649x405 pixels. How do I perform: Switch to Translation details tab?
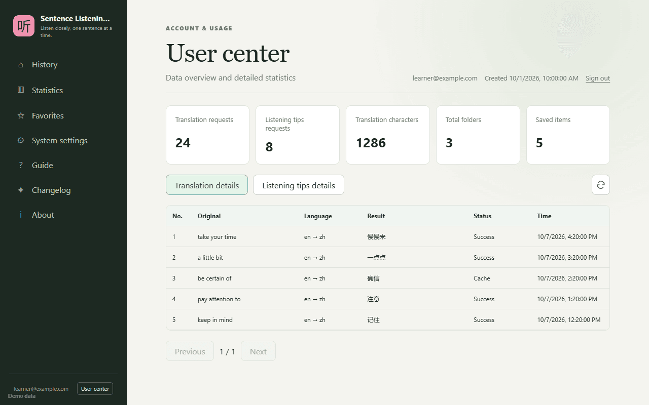point(207,185)
